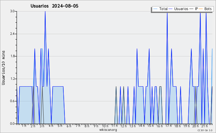
Task: Click the '7 h' x-axis label
Action: tap(78, 126)
